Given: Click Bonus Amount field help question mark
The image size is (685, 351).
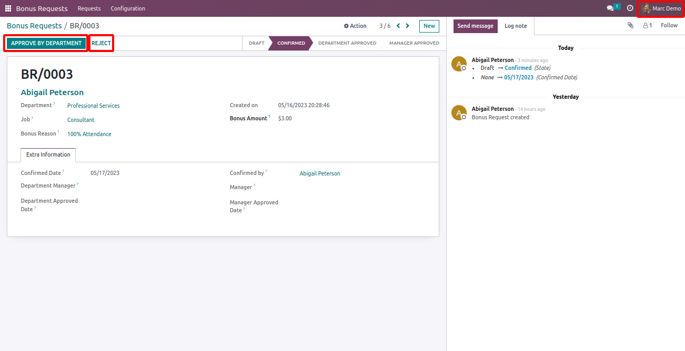Looking at the screenshot, I should [270, 117].
